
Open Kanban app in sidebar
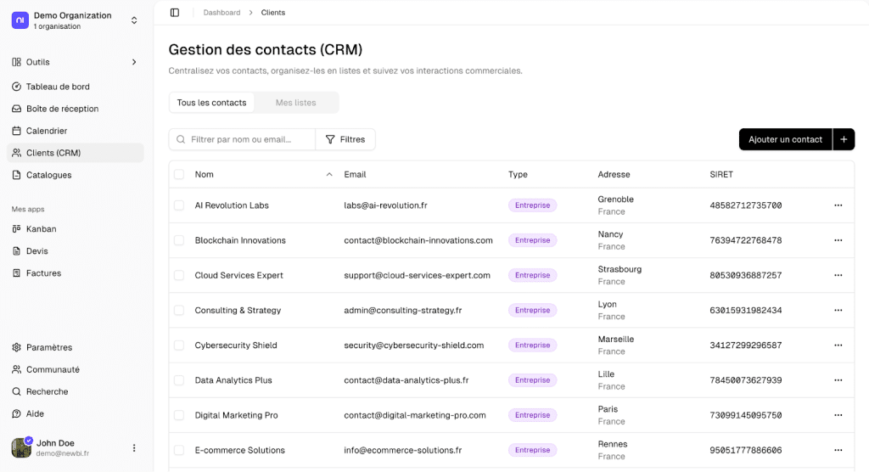41,229
